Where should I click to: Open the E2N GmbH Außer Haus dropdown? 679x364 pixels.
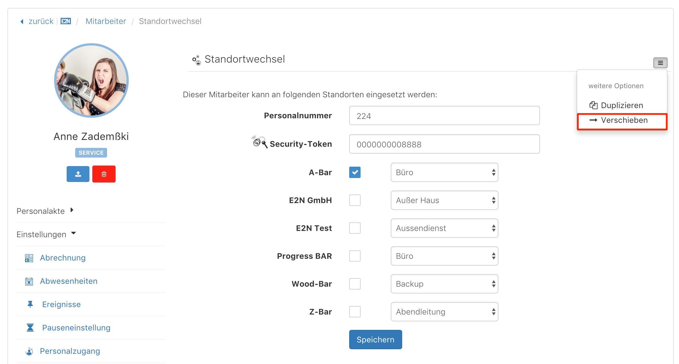444,200
